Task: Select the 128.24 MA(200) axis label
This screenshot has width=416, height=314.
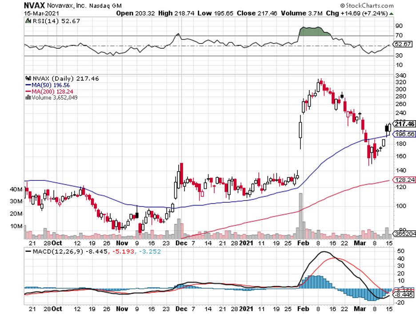Action: click(404, 180)
